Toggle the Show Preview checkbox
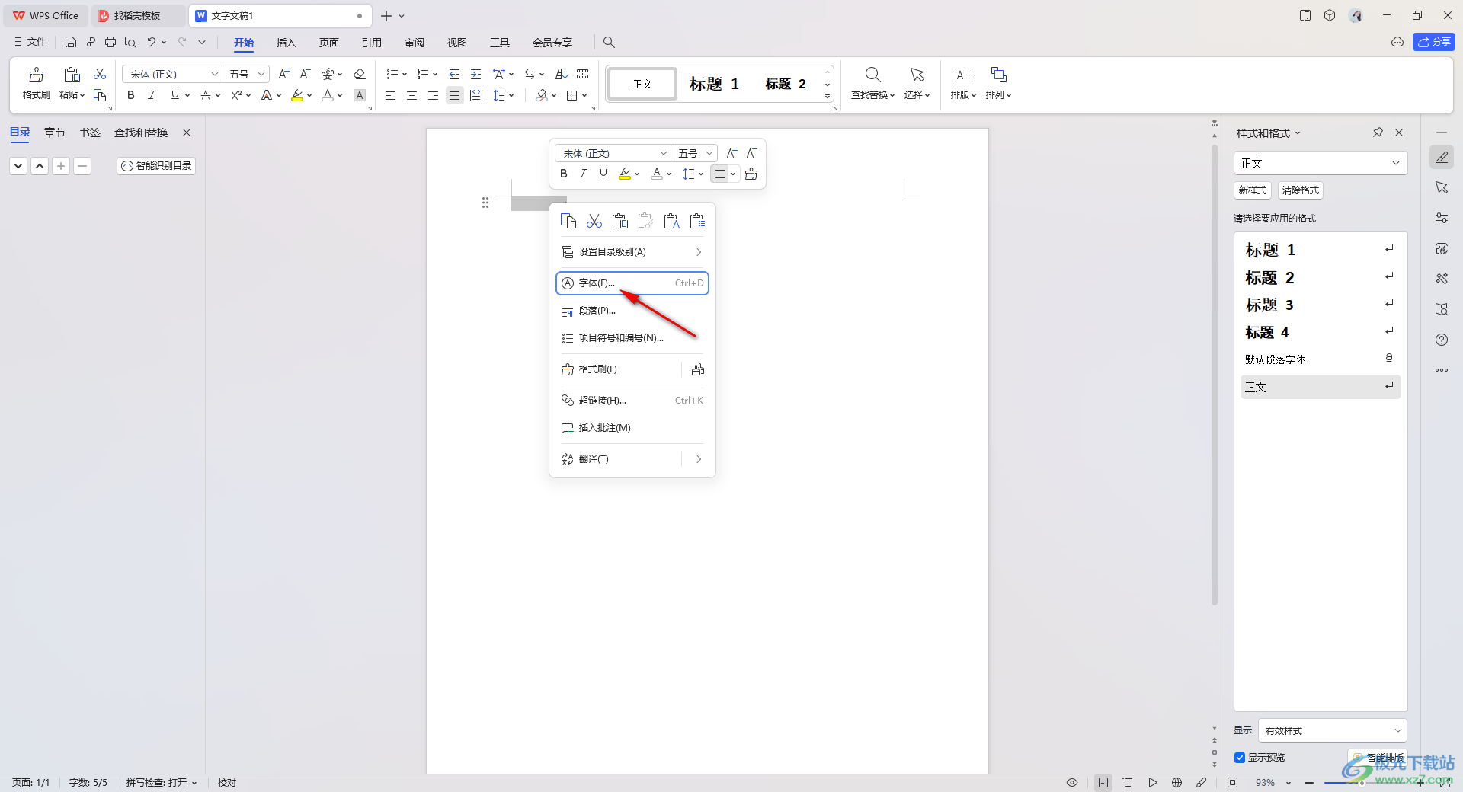 pyautogui.click(x=1240, y=758)
